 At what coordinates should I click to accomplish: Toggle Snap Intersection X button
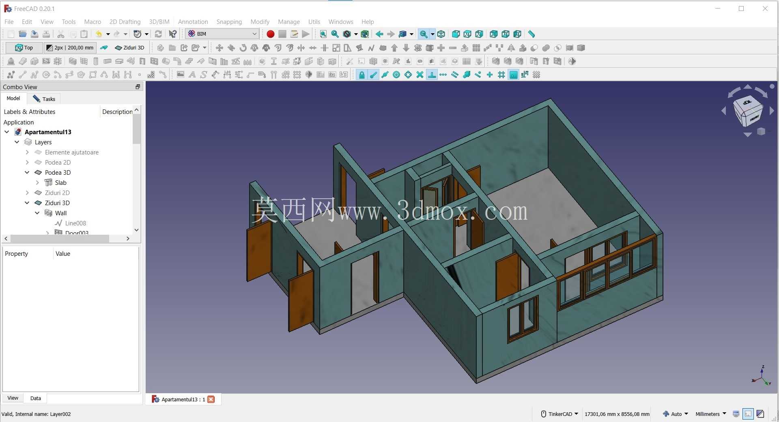pos(420,75)
